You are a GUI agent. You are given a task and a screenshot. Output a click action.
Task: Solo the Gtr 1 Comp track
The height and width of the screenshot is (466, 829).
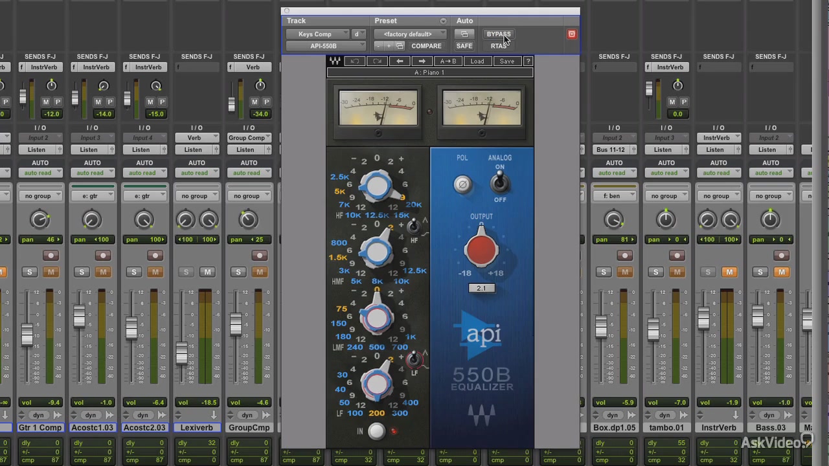tap(29, 272)
